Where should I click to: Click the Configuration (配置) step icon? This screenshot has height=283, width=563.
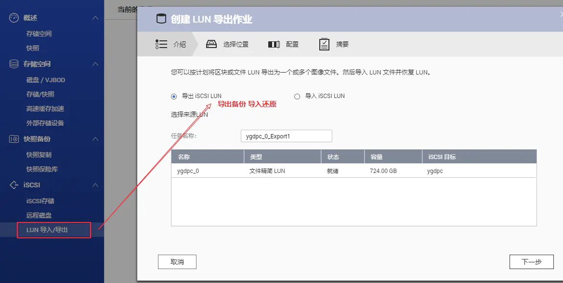[x=274, y=44]
